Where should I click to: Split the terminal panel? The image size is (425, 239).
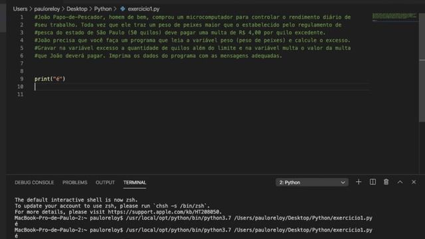tap(373, 182)
